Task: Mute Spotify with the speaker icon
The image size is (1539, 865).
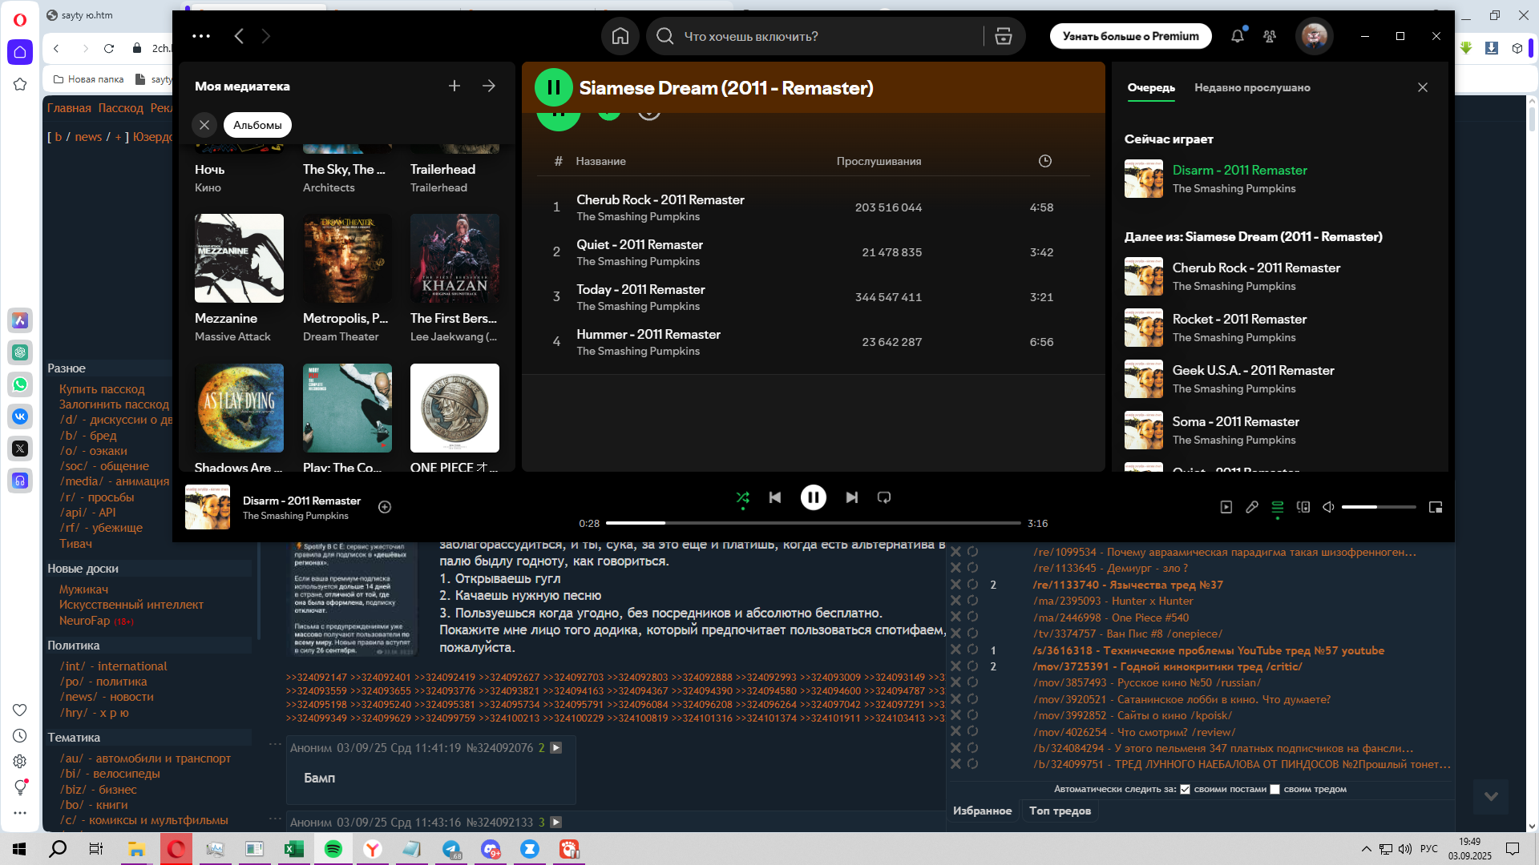Action: pos(1328,507)
